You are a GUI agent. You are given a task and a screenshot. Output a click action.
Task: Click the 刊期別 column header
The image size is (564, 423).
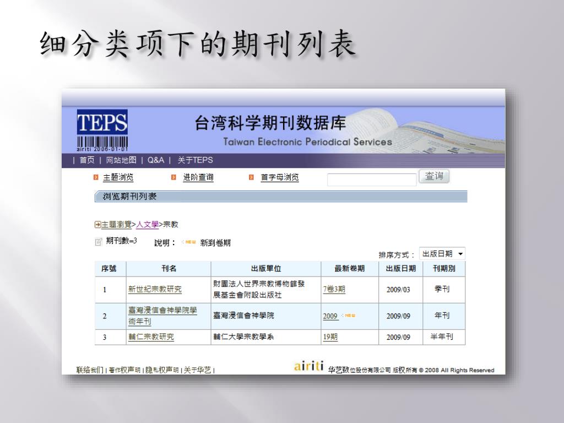tap(444, 269)
